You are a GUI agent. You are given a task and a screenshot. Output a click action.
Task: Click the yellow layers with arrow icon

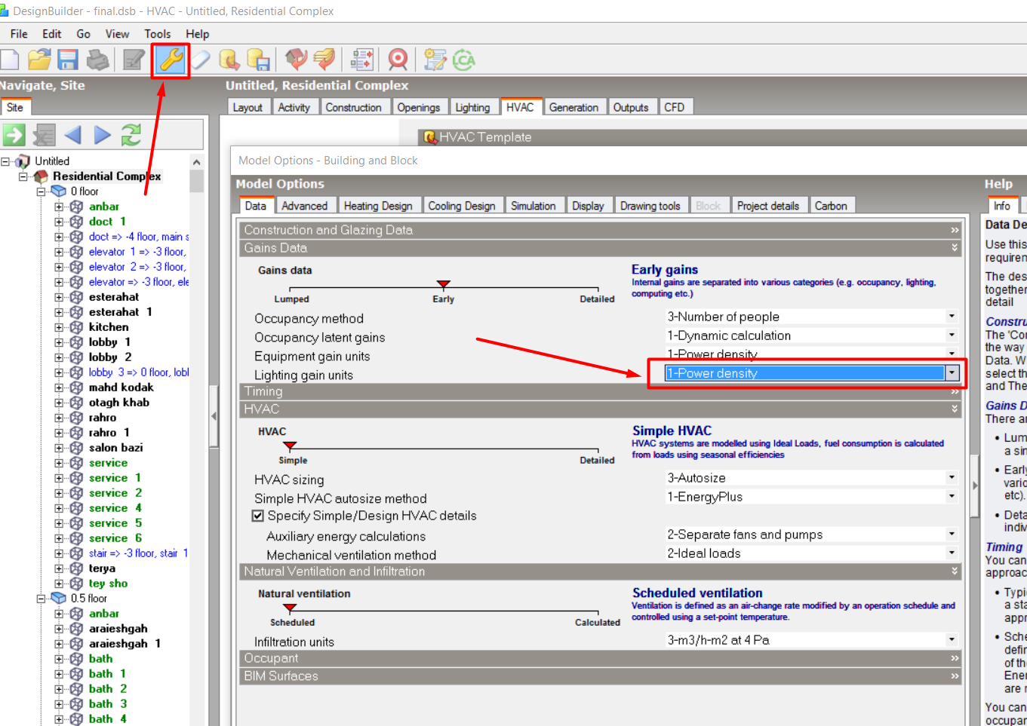[x=324, y=60]
